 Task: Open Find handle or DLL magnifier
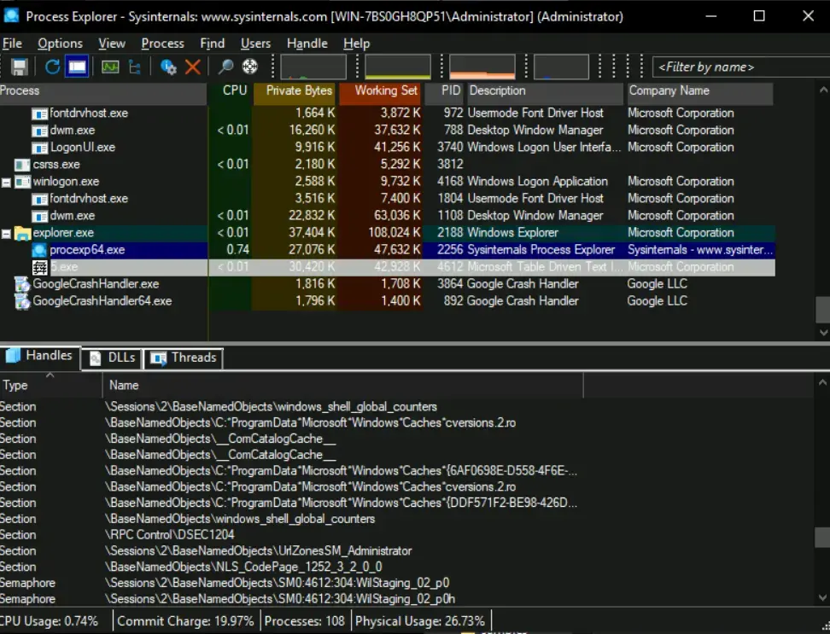coord(226,67)
